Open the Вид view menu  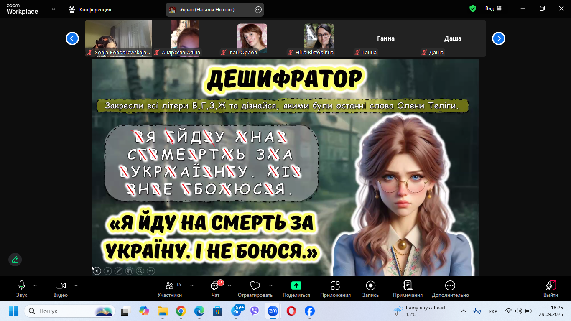[x=493, y=9]
